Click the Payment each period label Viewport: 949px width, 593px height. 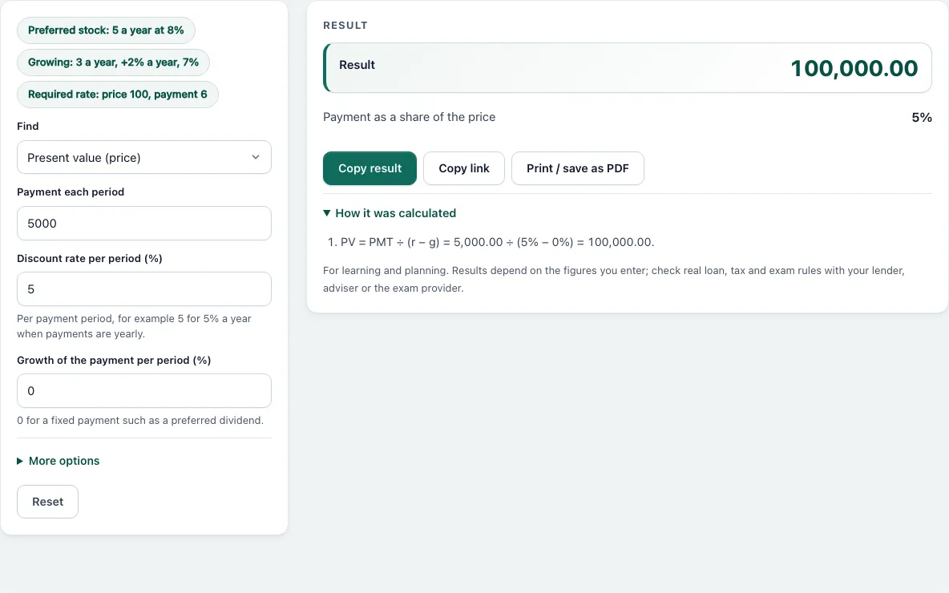(71, 192)
